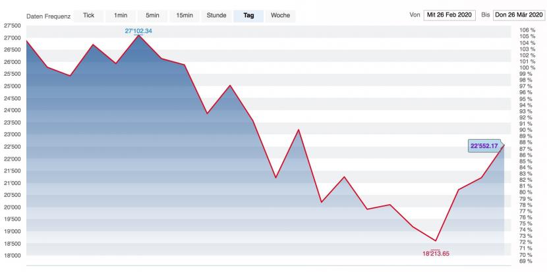
Task: Open the Bis end date field
Action: pos(519,15)
